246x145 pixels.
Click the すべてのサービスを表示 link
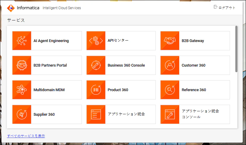pyautogui.click(x=26, y=136)
